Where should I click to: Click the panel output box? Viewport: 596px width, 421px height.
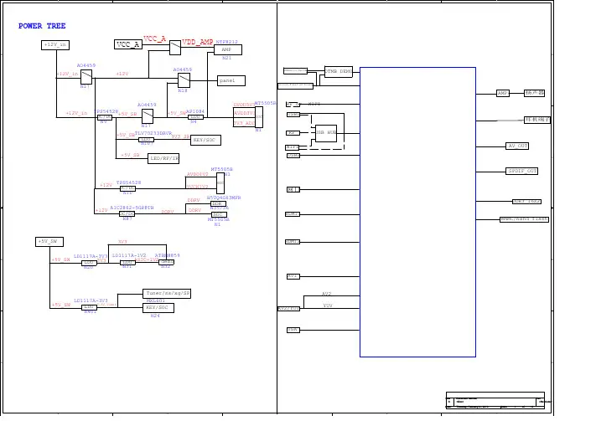point(231,81)
